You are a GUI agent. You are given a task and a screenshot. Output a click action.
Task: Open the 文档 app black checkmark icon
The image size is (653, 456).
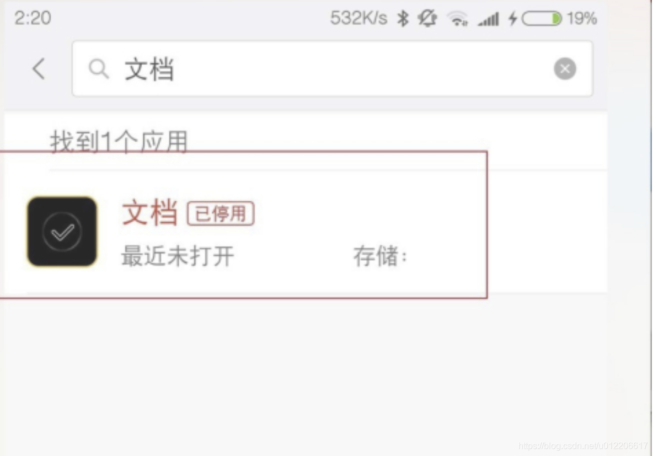coord(62,232)
